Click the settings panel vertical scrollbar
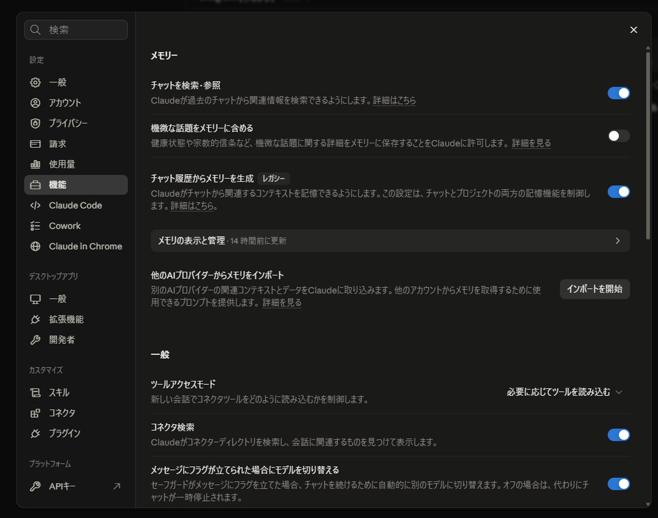The height and width of the screenshot is (518, 658). click(648, 145)
